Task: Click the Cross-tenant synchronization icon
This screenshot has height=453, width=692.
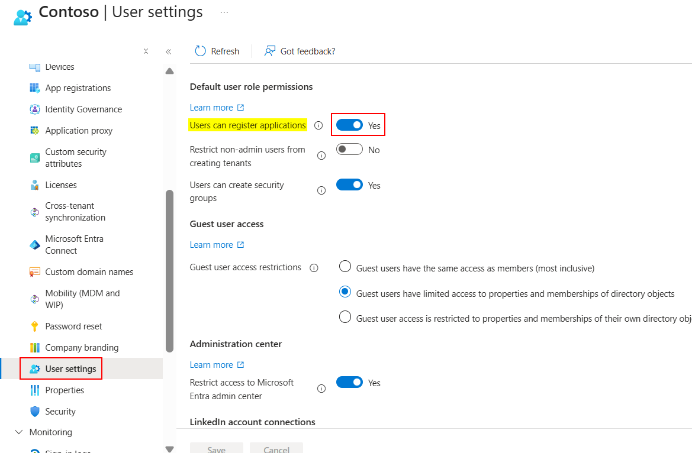Action: (x=34, y=212)
